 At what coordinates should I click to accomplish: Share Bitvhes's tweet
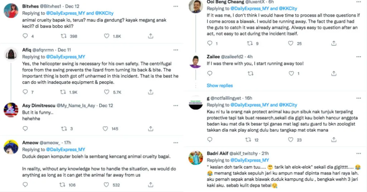151,36
